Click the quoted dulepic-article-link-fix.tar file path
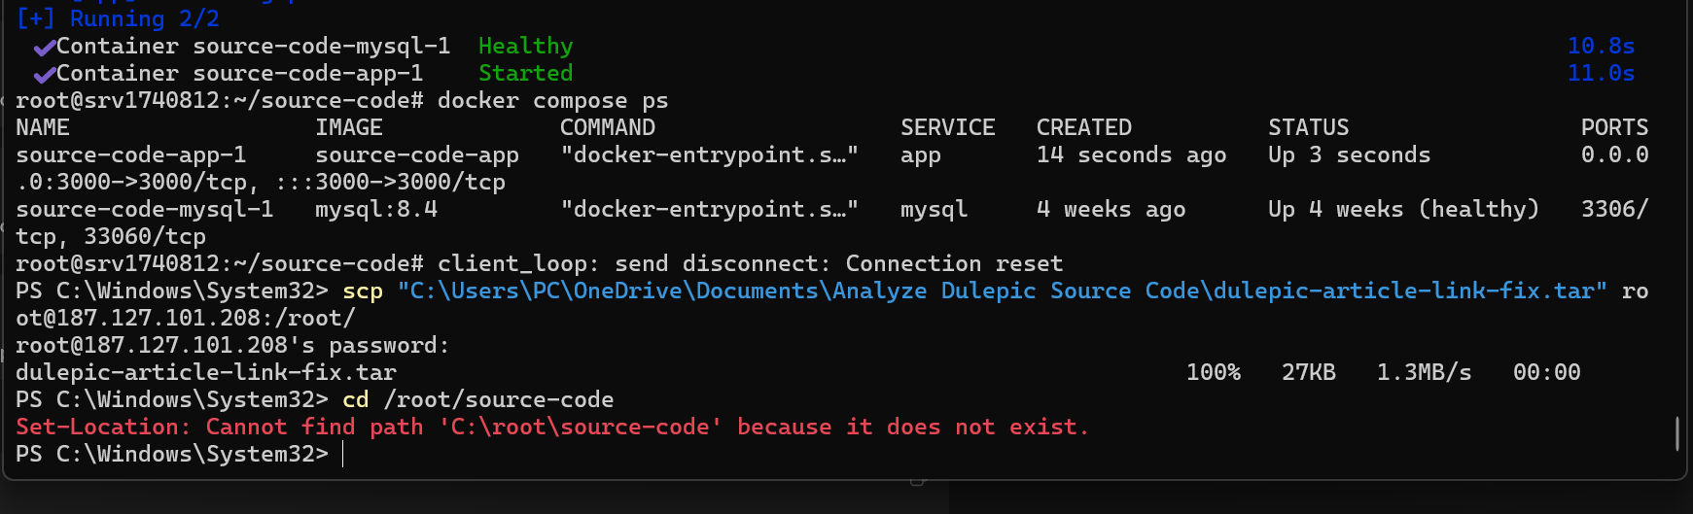This screenshot has height=514, width=1693. [x=1003, y=291]
